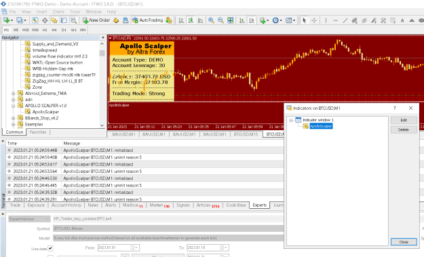Screen dimensions: 424x257
Task: Switch to the Favorites tab in Navigator
Action: coord(38,132)
